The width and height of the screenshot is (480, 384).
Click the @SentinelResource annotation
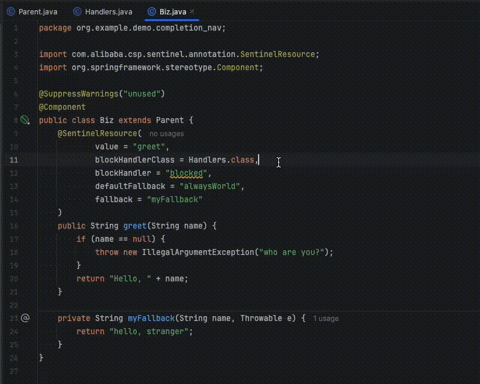(97, 133)
